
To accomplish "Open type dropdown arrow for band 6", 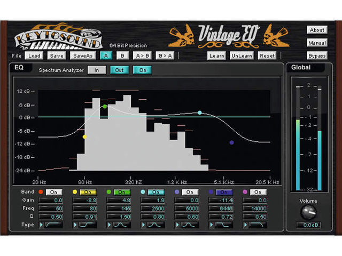I will click(x=212, y=225).
